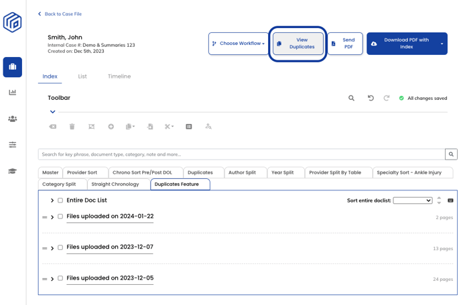This screenshot has height=305, width=461.
Task: Expand the Entire Doc List chevron
Action: pos(52,200)
